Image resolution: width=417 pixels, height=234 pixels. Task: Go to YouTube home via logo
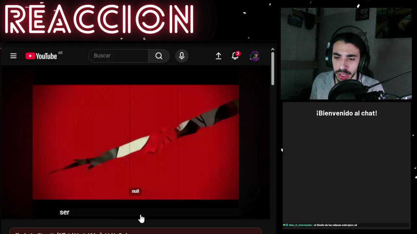(x=41, y=56)
